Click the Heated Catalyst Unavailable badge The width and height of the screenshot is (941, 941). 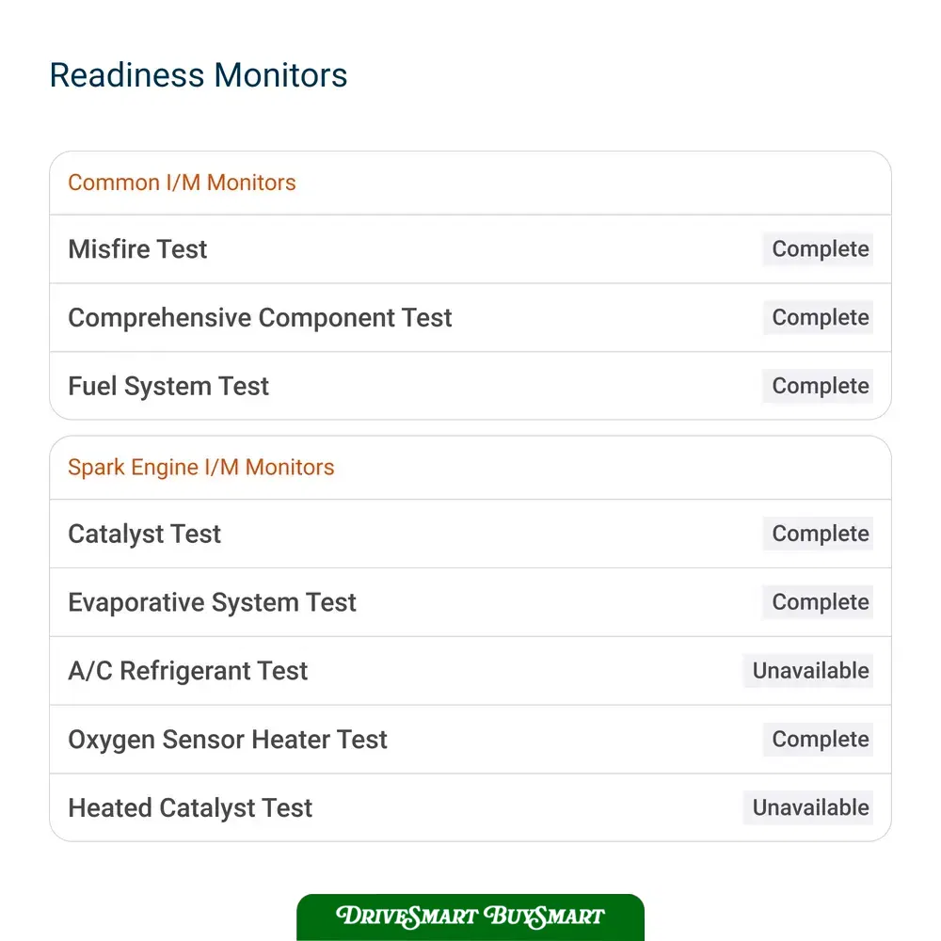coord(808,807)
